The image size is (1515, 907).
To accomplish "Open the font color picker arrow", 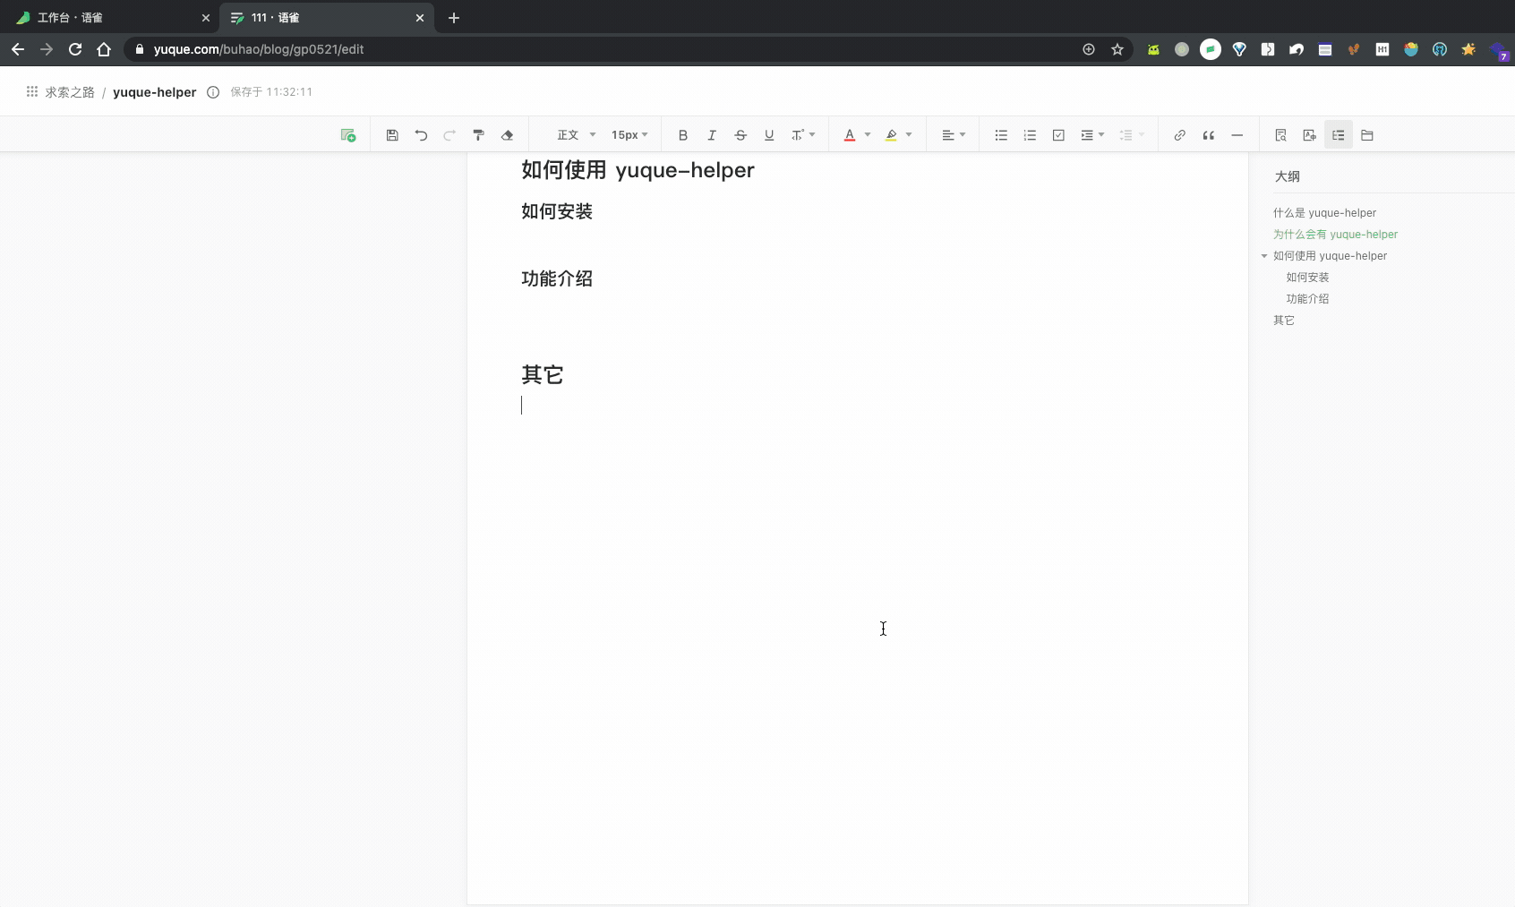I will [x=868, y=135].
